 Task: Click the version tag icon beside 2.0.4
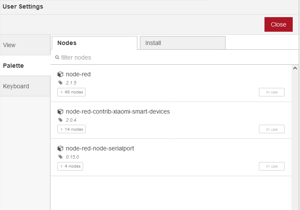[x=60, y=120]
